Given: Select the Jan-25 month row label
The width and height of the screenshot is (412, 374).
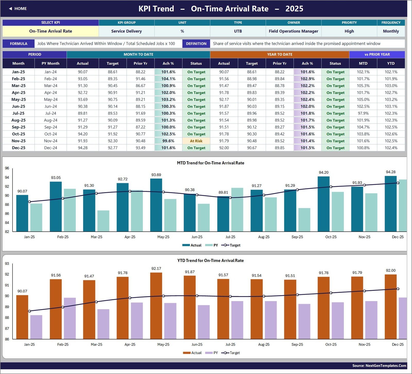Looking at the screenshot, I should point(19,72).
